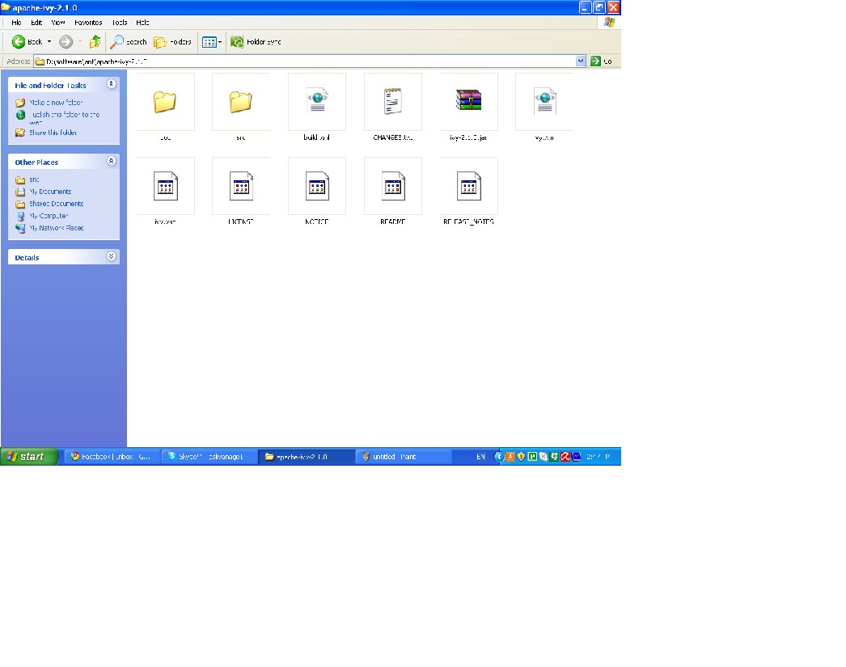The image size is (846, 667).
Task: Expand the address bar dropdown
Action: [581, 61]
